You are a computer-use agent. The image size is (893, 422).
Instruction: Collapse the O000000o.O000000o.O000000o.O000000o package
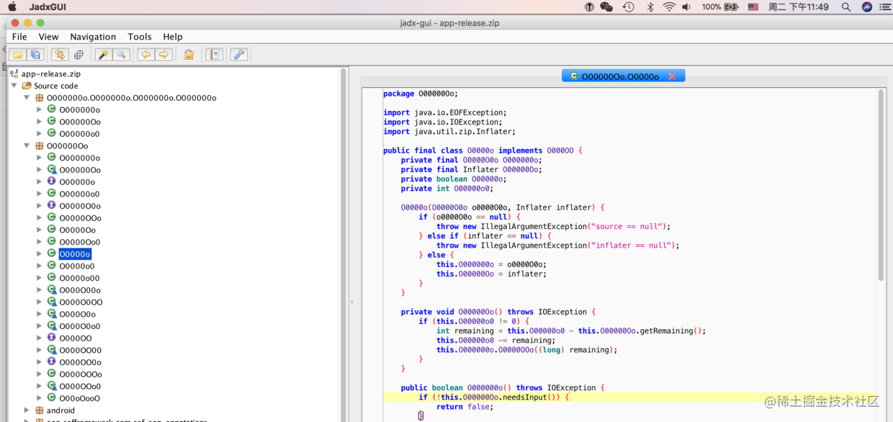(27, 98)
